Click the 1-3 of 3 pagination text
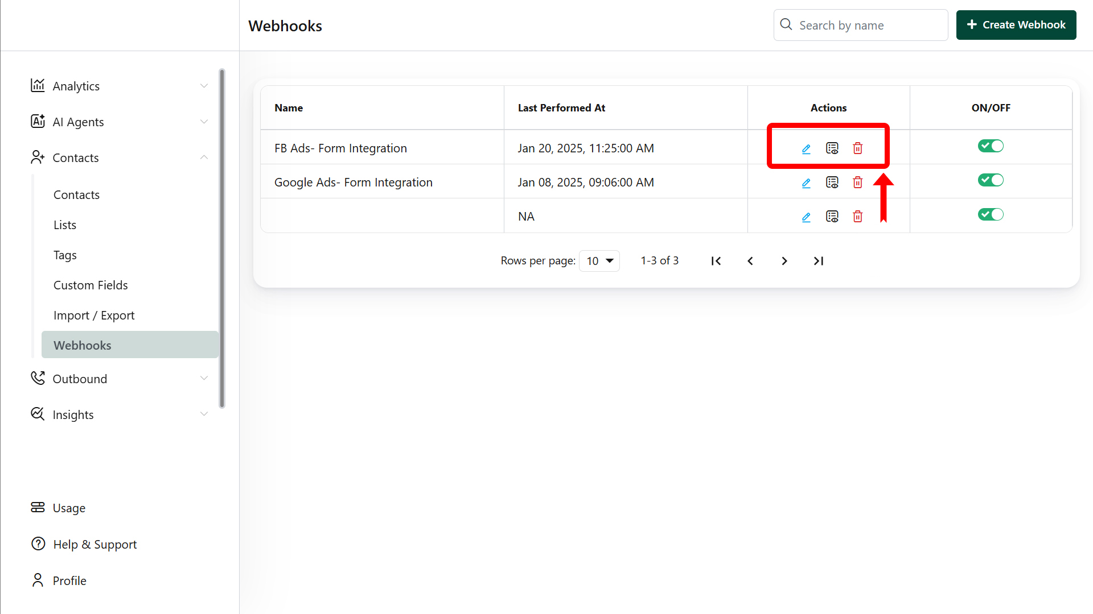The image size is (1093, 614). 660,260
